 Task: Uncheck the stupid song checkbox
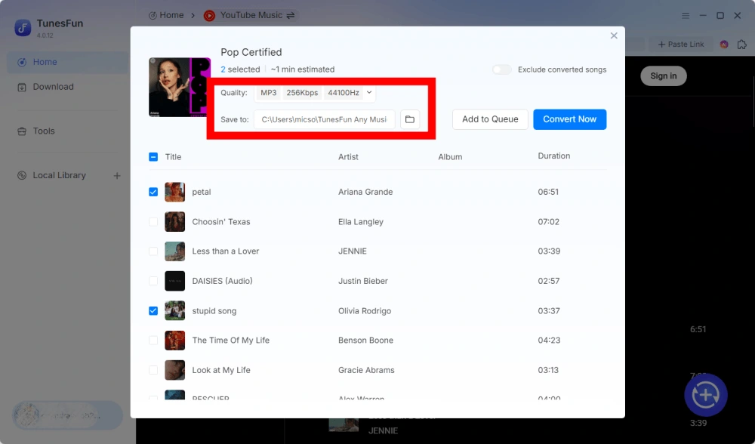[x=153, y=311]
